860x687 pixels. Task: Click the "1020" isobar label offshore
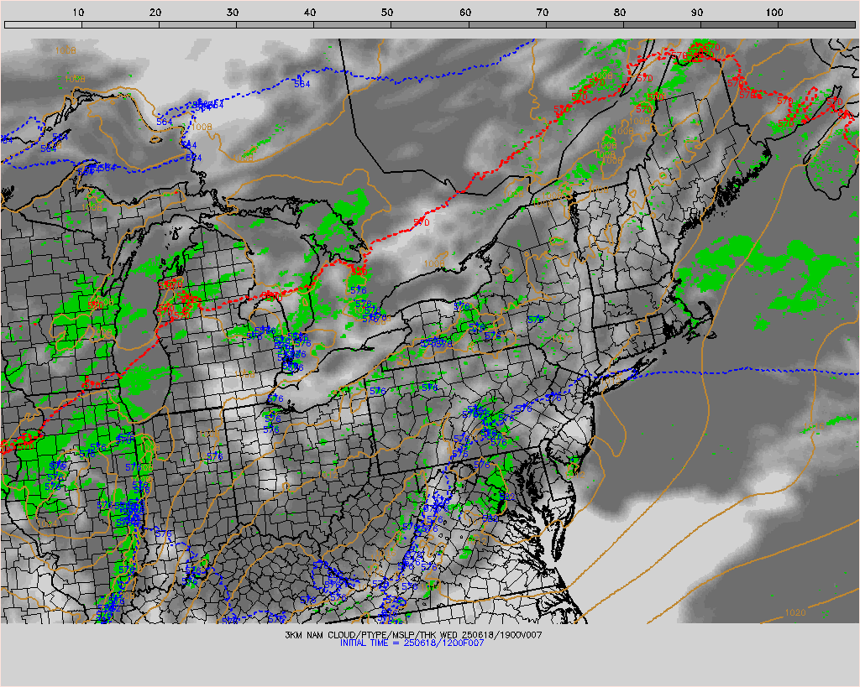[x=795, y=612]
